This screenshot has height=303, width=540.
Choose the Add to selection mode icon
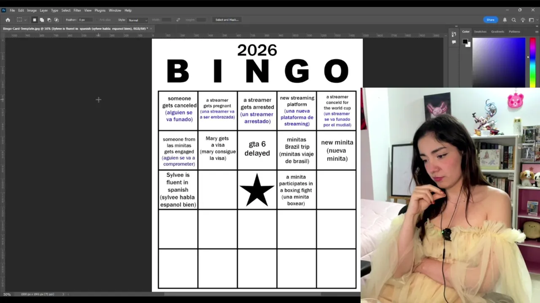[x=42, y=20]
